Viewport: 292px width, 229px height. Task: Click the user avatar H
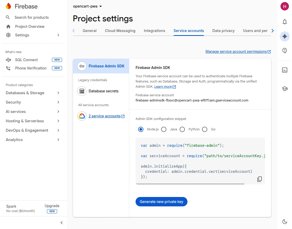(x=284, y=6)
